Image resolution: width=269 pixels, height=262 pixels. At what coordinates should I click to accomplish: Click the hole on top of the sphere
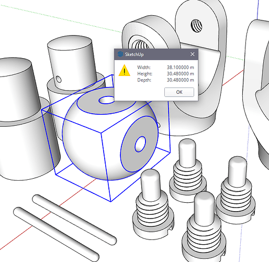106,100
